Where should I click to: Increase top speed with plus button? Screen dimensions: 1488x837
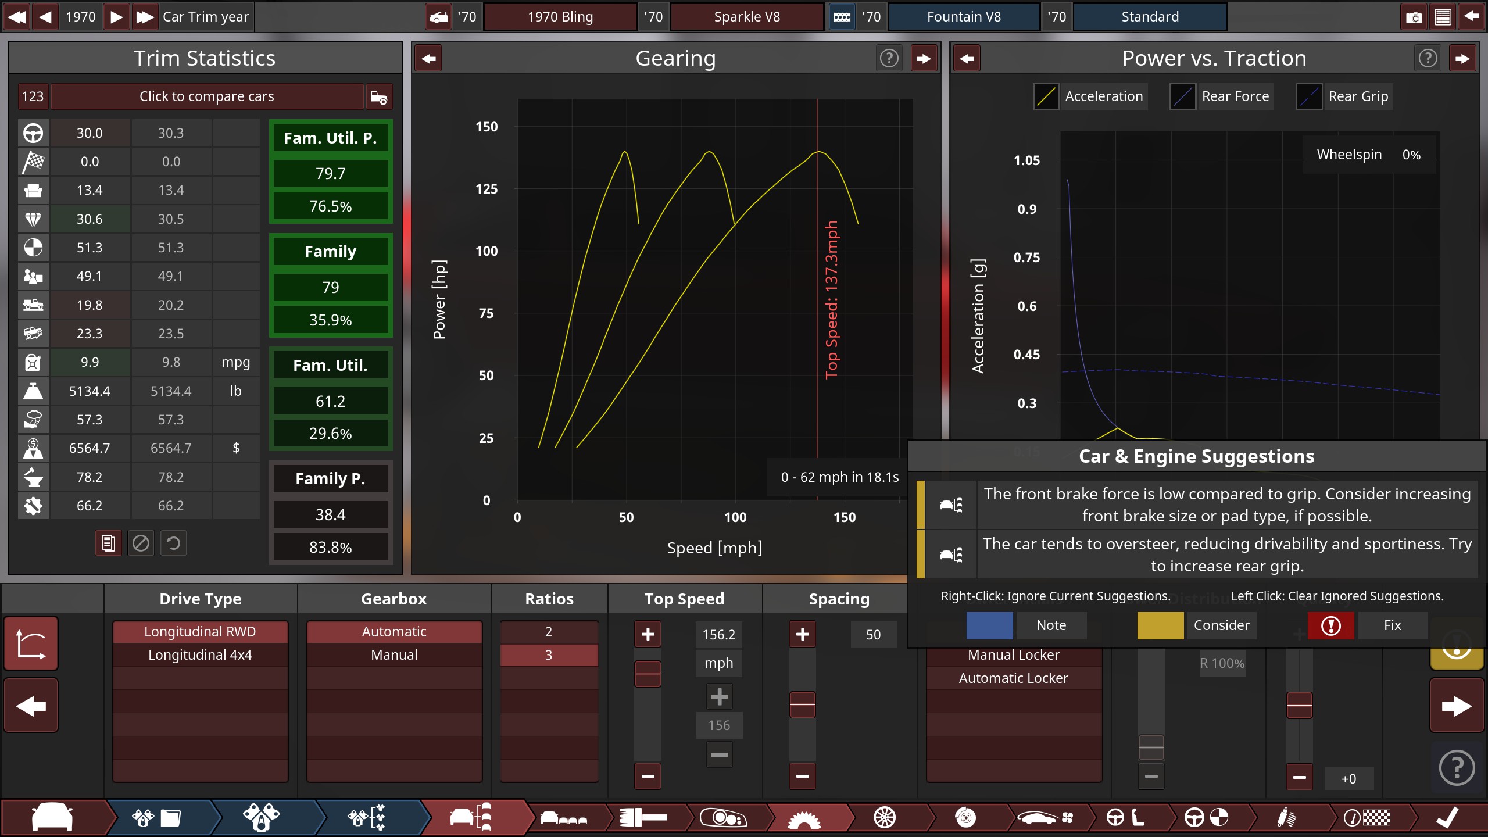tap(648, 634)
